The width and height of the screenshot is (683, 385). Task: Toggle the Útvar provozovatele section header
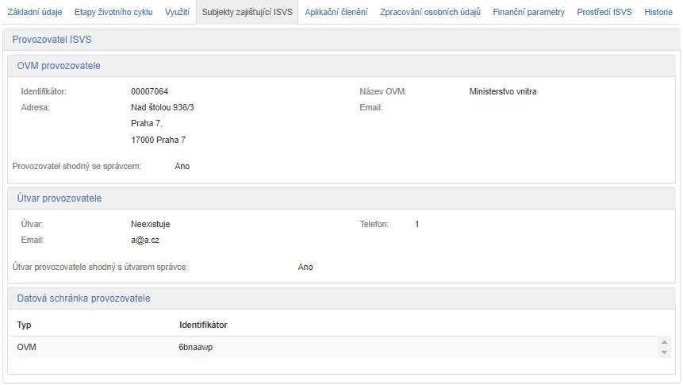tap(59, 198)
